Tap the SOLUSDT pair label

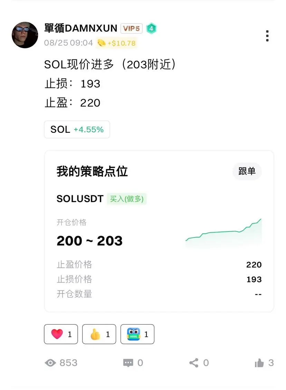point(80,199)
